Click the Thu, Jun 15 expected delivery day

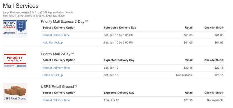pyautogui.click(x=111, y=100)
